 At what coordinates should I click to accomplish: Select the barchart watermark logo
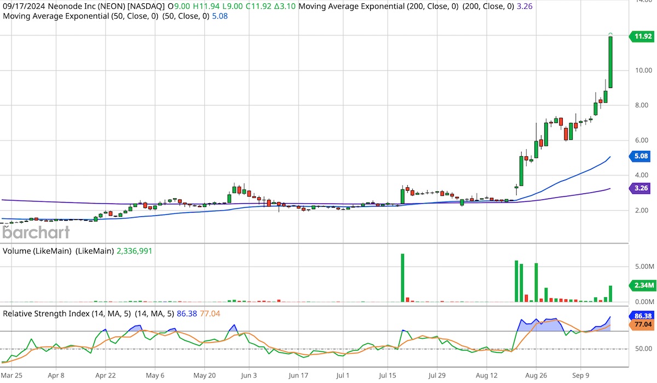tap(36, 232)
